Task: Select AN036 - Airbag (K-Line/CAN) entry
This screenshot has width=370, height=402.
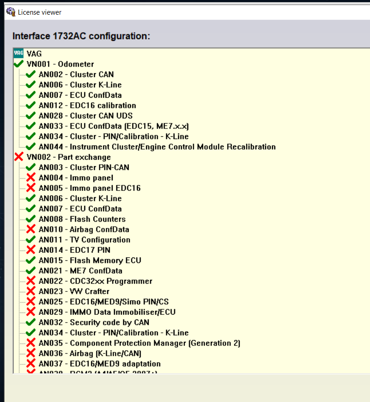Action: pos(90,353)
